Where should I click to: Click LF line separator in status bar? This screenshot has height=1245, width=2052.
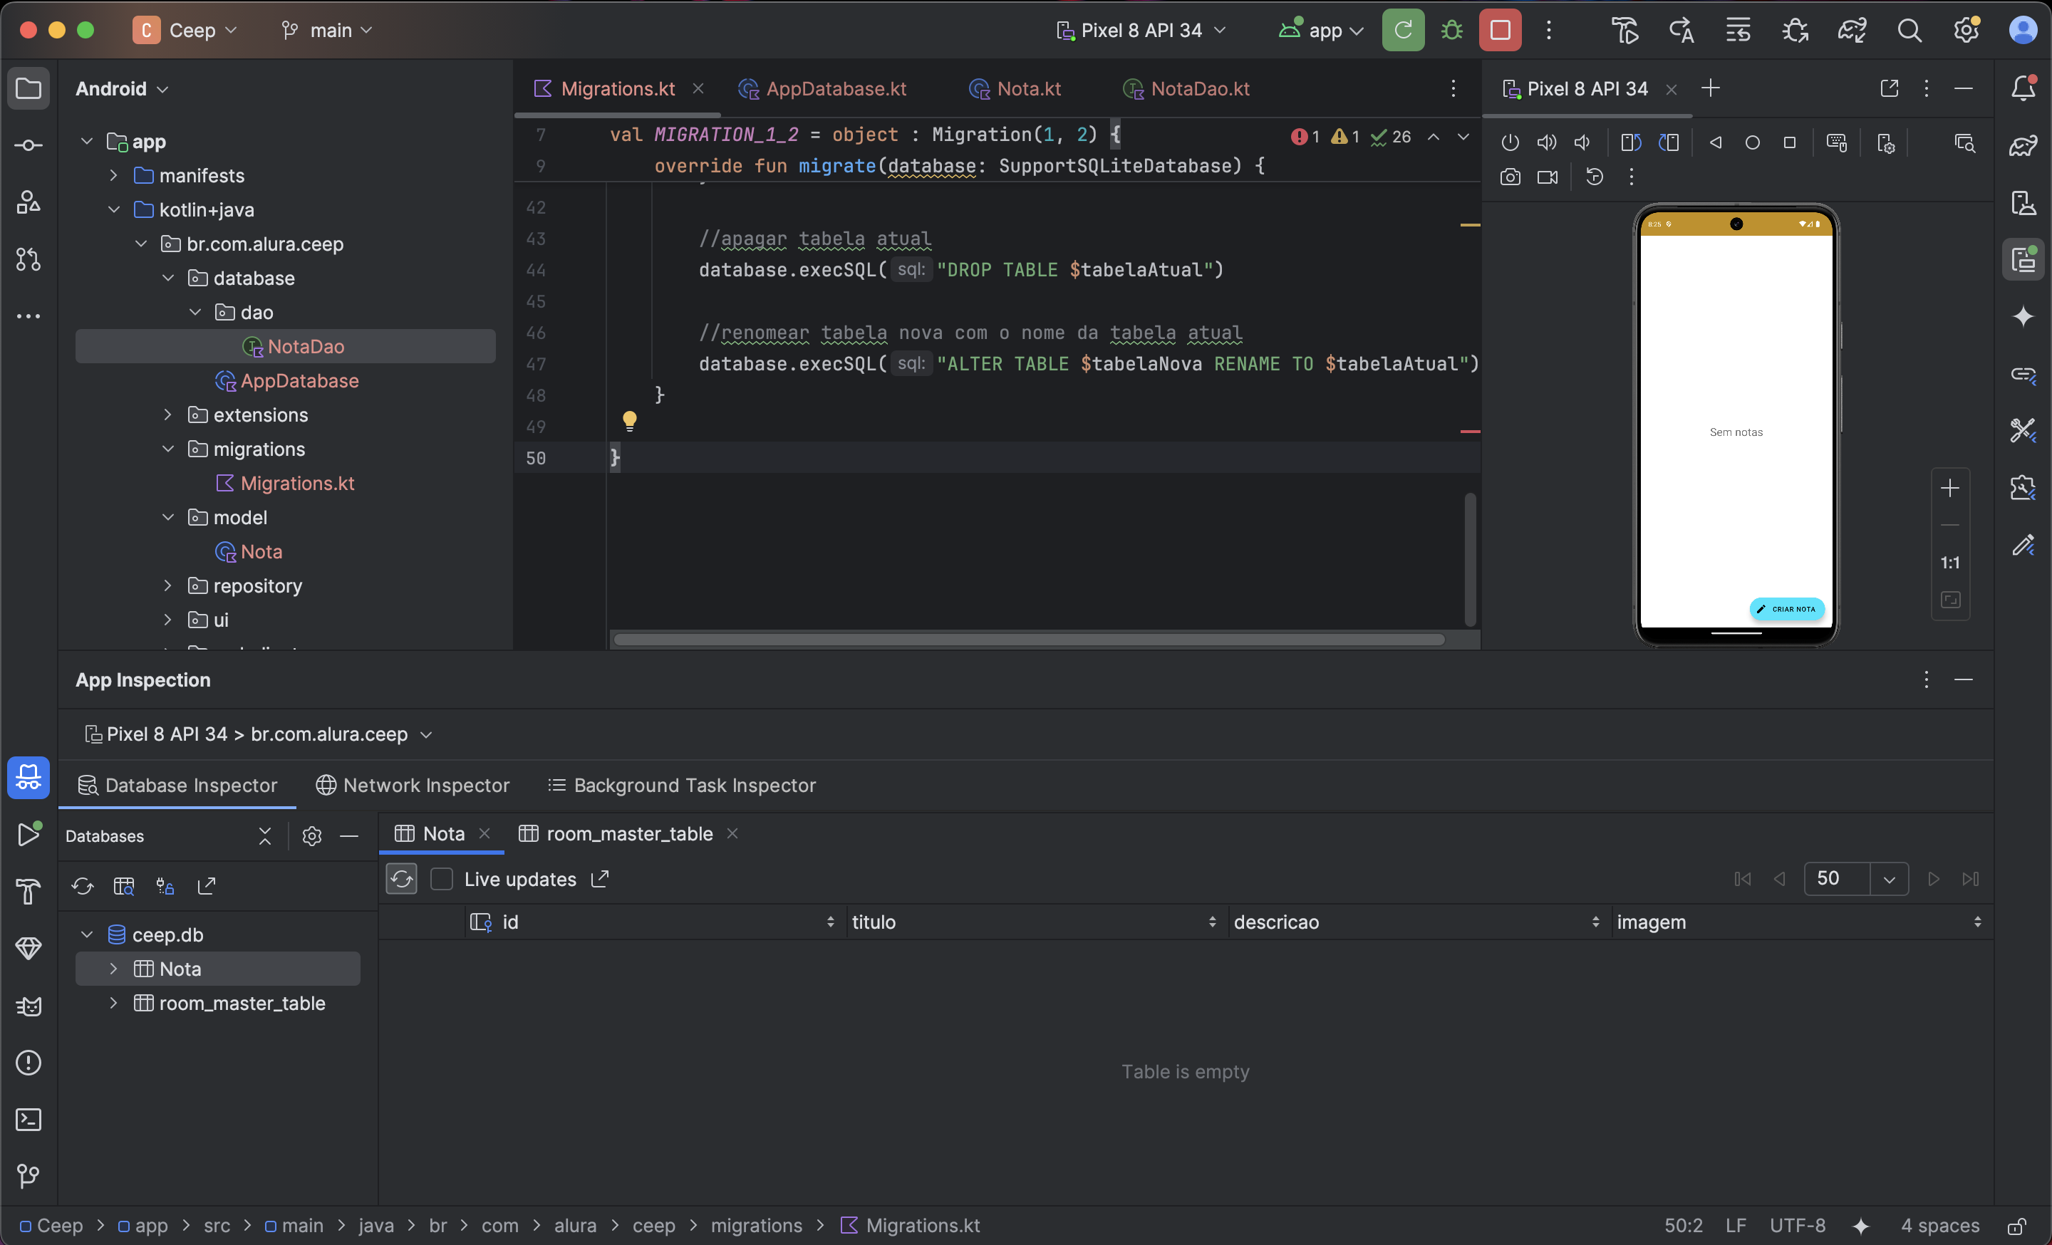coord(1736,1226)
